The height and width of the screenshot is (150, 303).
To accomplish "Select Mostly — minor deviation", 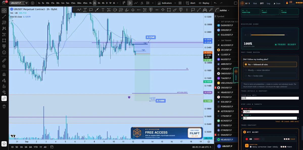I will [x=270, y=70].
